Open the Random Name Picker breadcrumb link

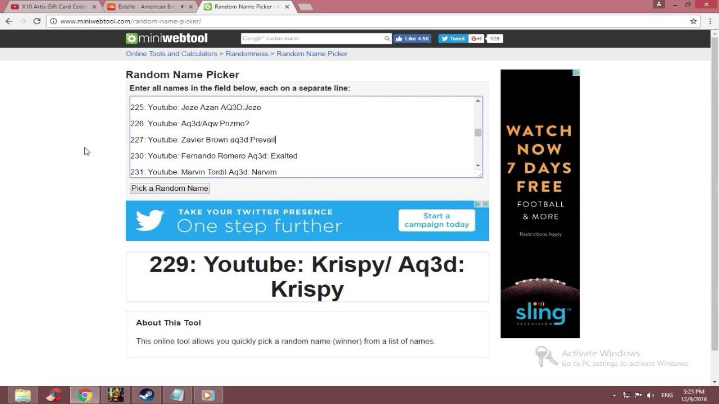[x=312, y=54]
